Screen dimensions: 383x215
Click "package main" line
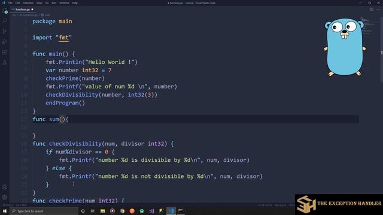click(52, 21)
